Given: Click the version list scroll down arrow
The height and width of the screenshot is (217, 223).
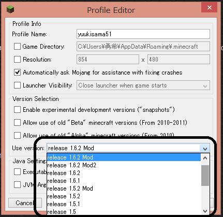Looking at the screenshot, I should [205, 211].
